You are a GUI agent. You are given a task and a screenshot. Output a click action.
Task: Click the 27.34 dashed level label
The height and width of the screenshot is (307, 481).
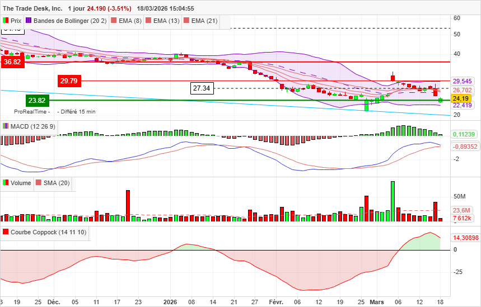pos(202,88)
